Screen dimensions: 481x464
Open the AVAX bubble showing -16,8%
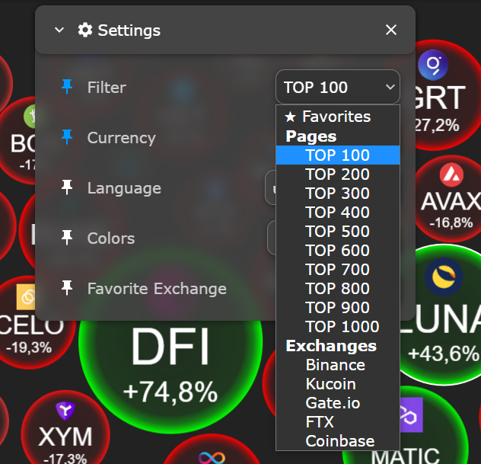click(449, 200)
